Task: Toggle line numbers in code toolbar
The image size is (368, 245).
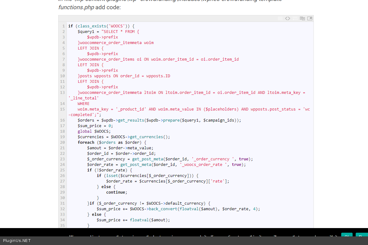Action: click(280, 18)
